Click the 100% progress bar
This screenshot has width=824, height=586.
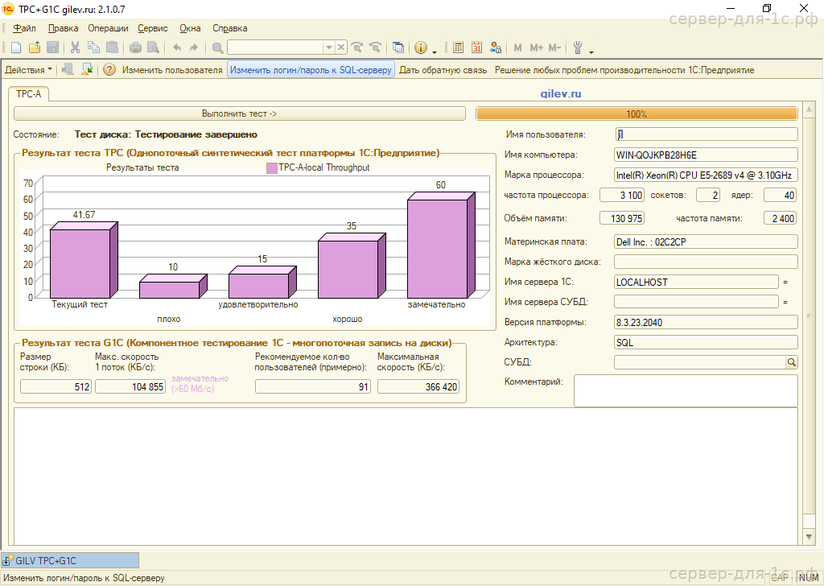pyautogui.click(x=637, y=114)
